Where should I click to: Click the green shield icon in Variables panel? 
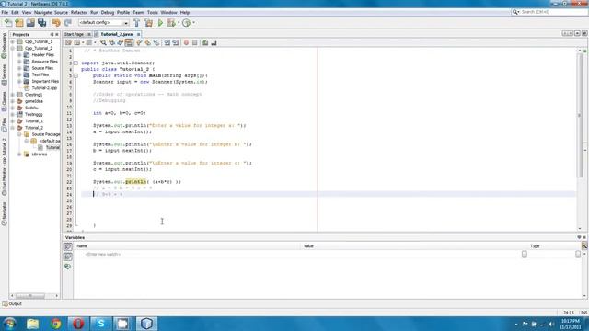coord(67,267)
